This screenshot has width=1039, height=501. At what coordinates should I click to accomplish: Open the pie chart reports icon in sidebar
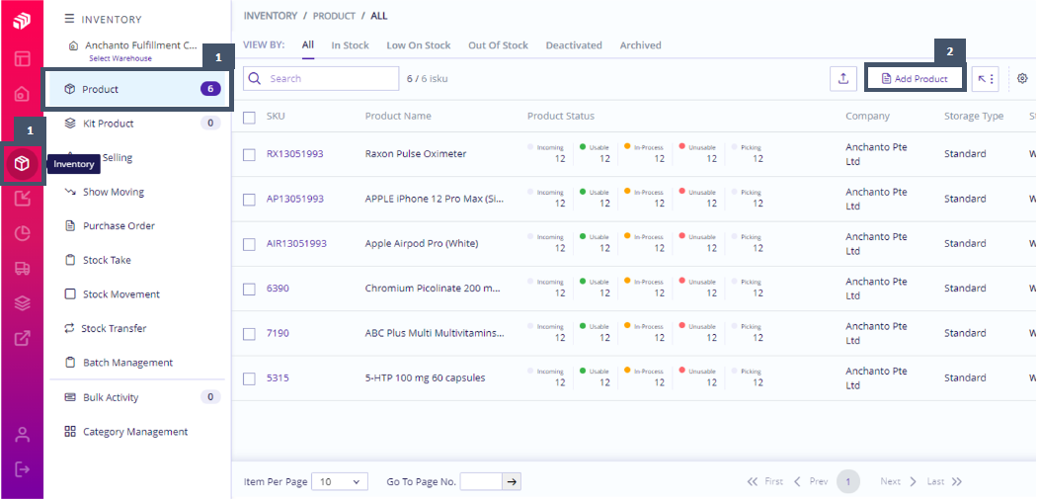tap(22, 232)
